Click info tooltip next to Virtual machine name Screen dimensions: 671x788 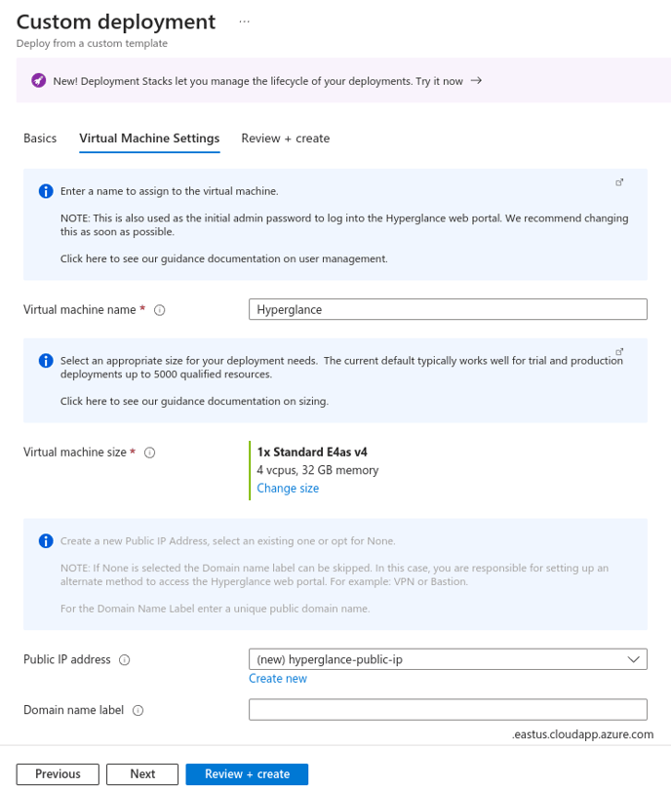(159, 310)
